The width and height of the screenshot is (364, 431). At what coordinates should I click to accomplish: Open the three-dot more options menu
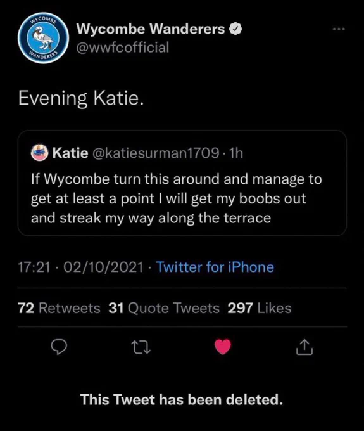pos(339,29)
